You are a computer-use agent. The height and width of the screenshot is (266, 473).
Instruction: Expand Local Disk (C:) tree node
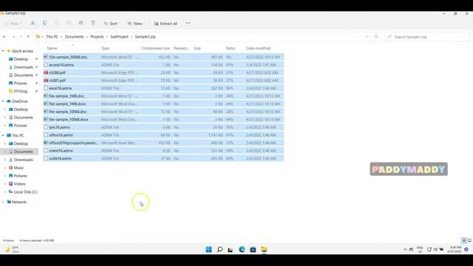[x=5, y=192]
